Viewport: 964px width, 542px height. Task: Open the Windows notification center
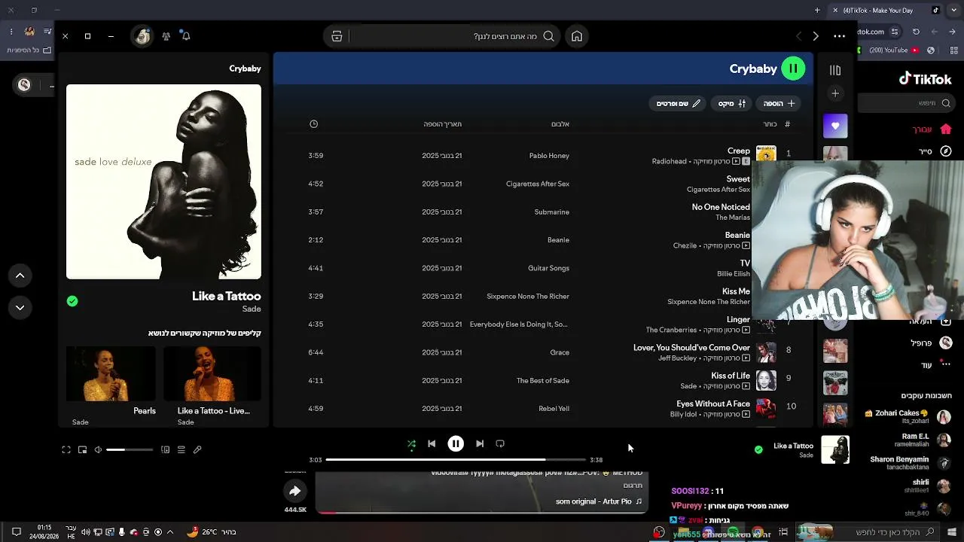(16, 532)
